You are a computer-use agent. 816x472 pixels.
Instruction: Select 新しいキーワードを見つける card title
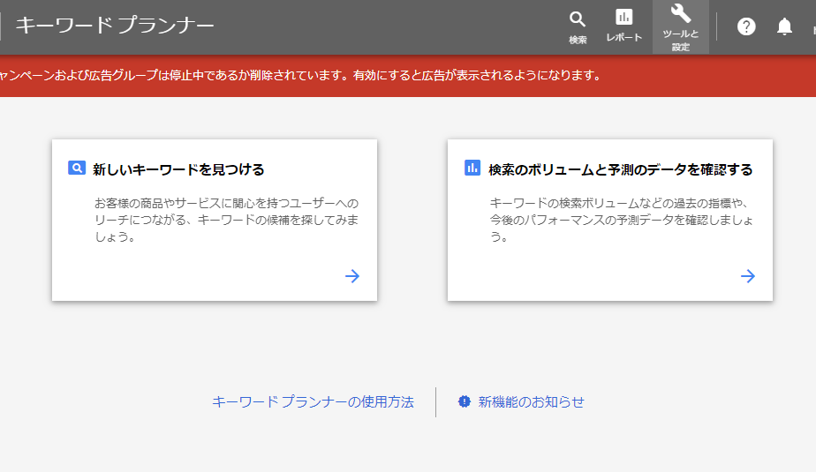pos(178,169)
